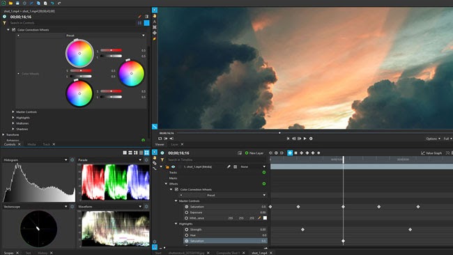Select the Orbit tool in the viewer toolbar
This screenshot has width=453, height=255.
click(155, 33)
